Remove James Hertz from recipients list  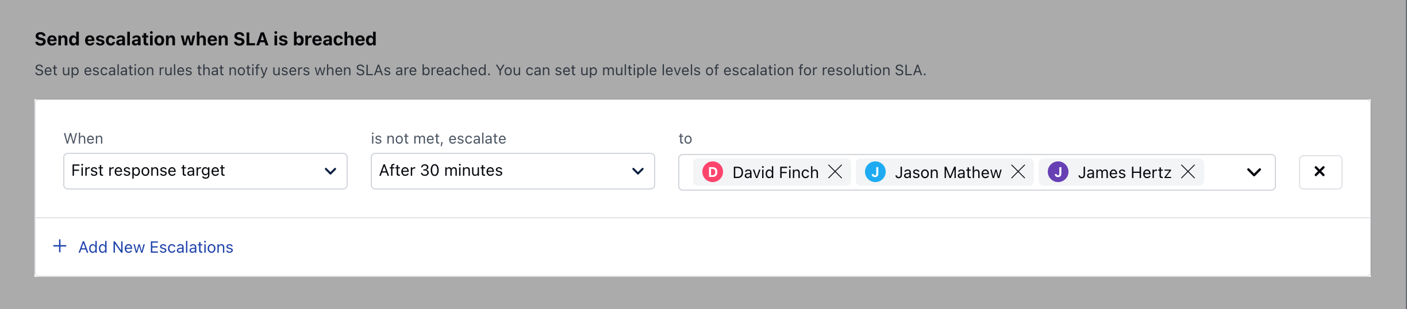click(x=1188, y=172)
